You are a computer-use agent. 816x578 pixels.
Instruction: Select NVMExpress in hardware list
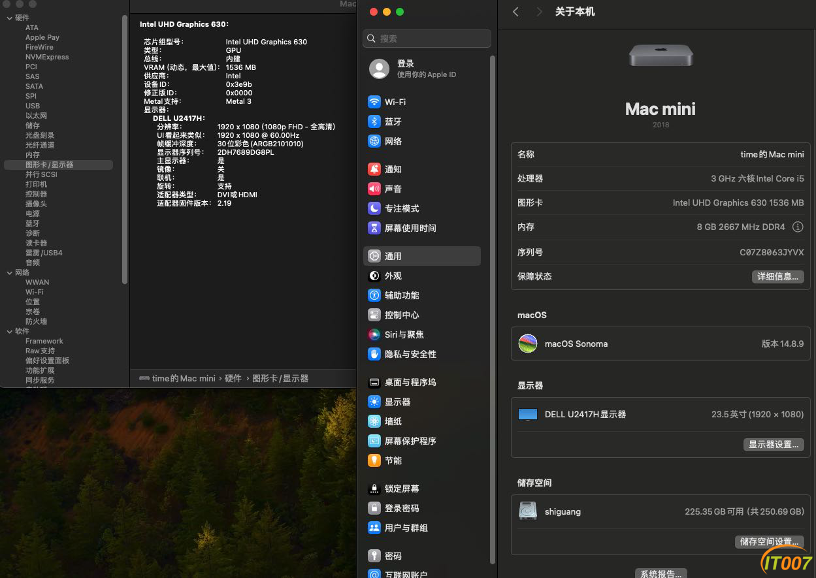(47, 57)
